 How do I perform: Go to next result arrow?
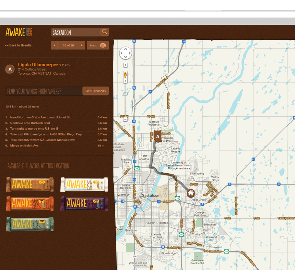[82, 45]
